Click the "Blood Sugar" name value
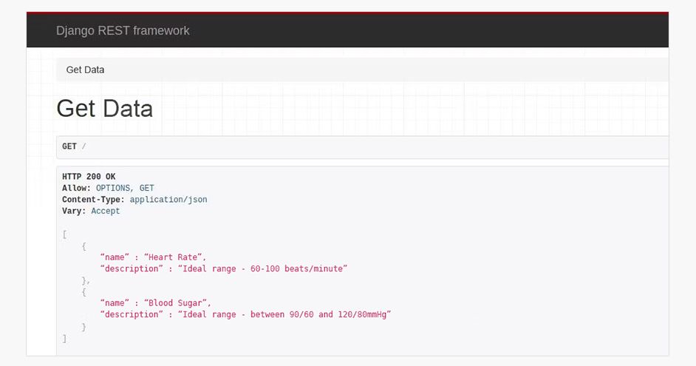 tap(175, 303)
